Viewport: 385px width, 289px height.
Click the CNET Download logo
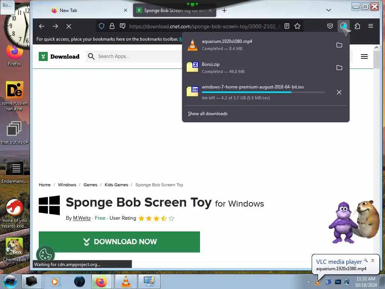(x=59, y=56)
